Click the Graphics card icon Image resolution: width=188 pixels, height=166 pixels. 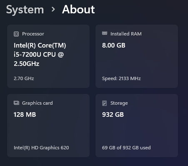coord(16,103)
